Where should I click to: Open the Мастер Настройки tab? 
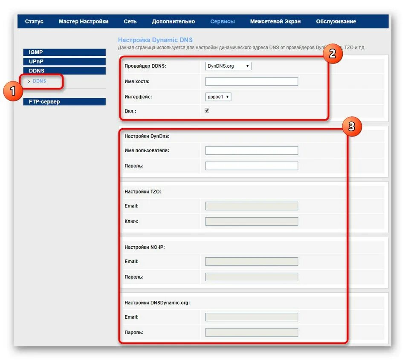click(84, 21)
